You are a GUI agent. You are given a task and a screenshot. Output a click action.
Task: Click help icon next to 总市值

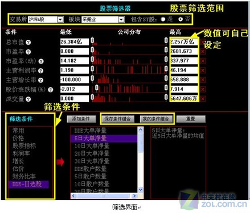pyautogui.click(x=28, y=43)
